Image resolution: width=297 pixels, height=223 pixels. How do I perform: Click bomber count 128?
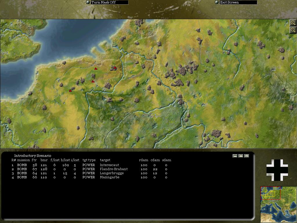pos(44,169)
